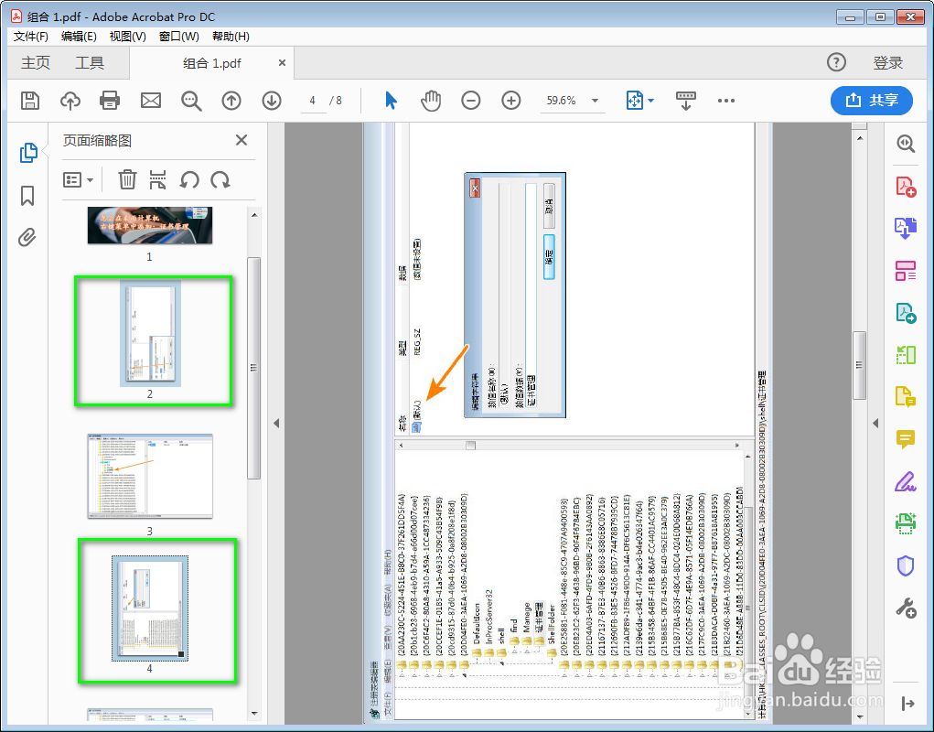Open the 帮助(H) menu
This screenshot has height=732, width=934.
point(231,37)
